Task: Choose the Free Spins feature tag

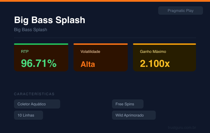Action: (x=128, y=104)
